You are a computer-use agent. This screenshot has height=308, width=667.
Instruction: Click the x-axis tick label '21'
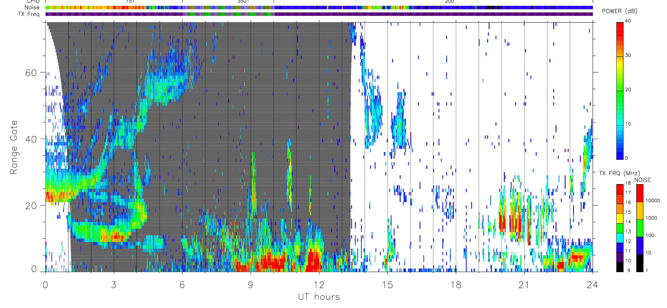click(524, 285)
